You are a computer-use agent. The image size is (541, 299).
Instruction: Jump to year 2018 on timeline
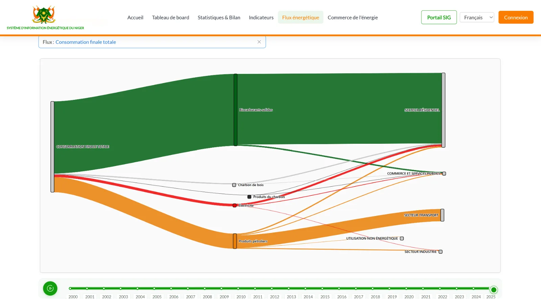point(373,289)
